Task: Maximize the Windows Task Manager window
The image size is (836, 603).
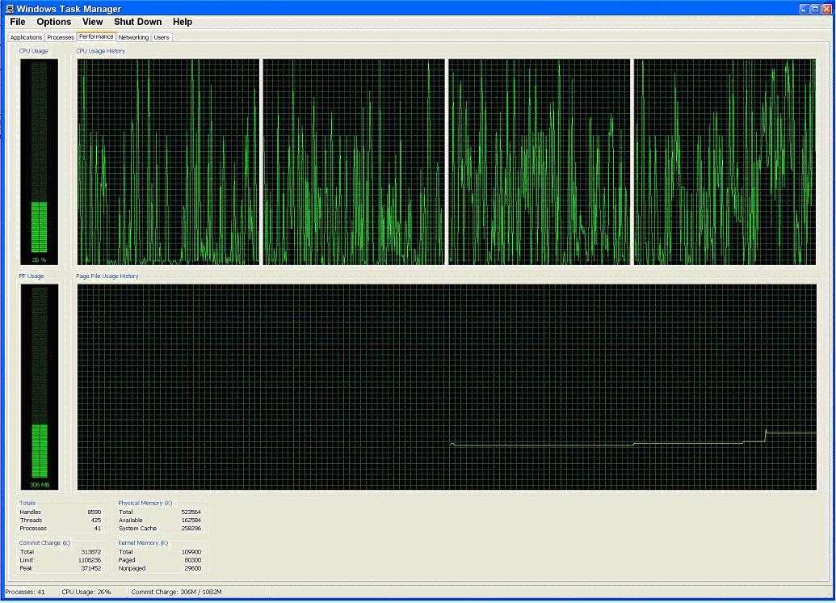Action: (x=815, y=9)
